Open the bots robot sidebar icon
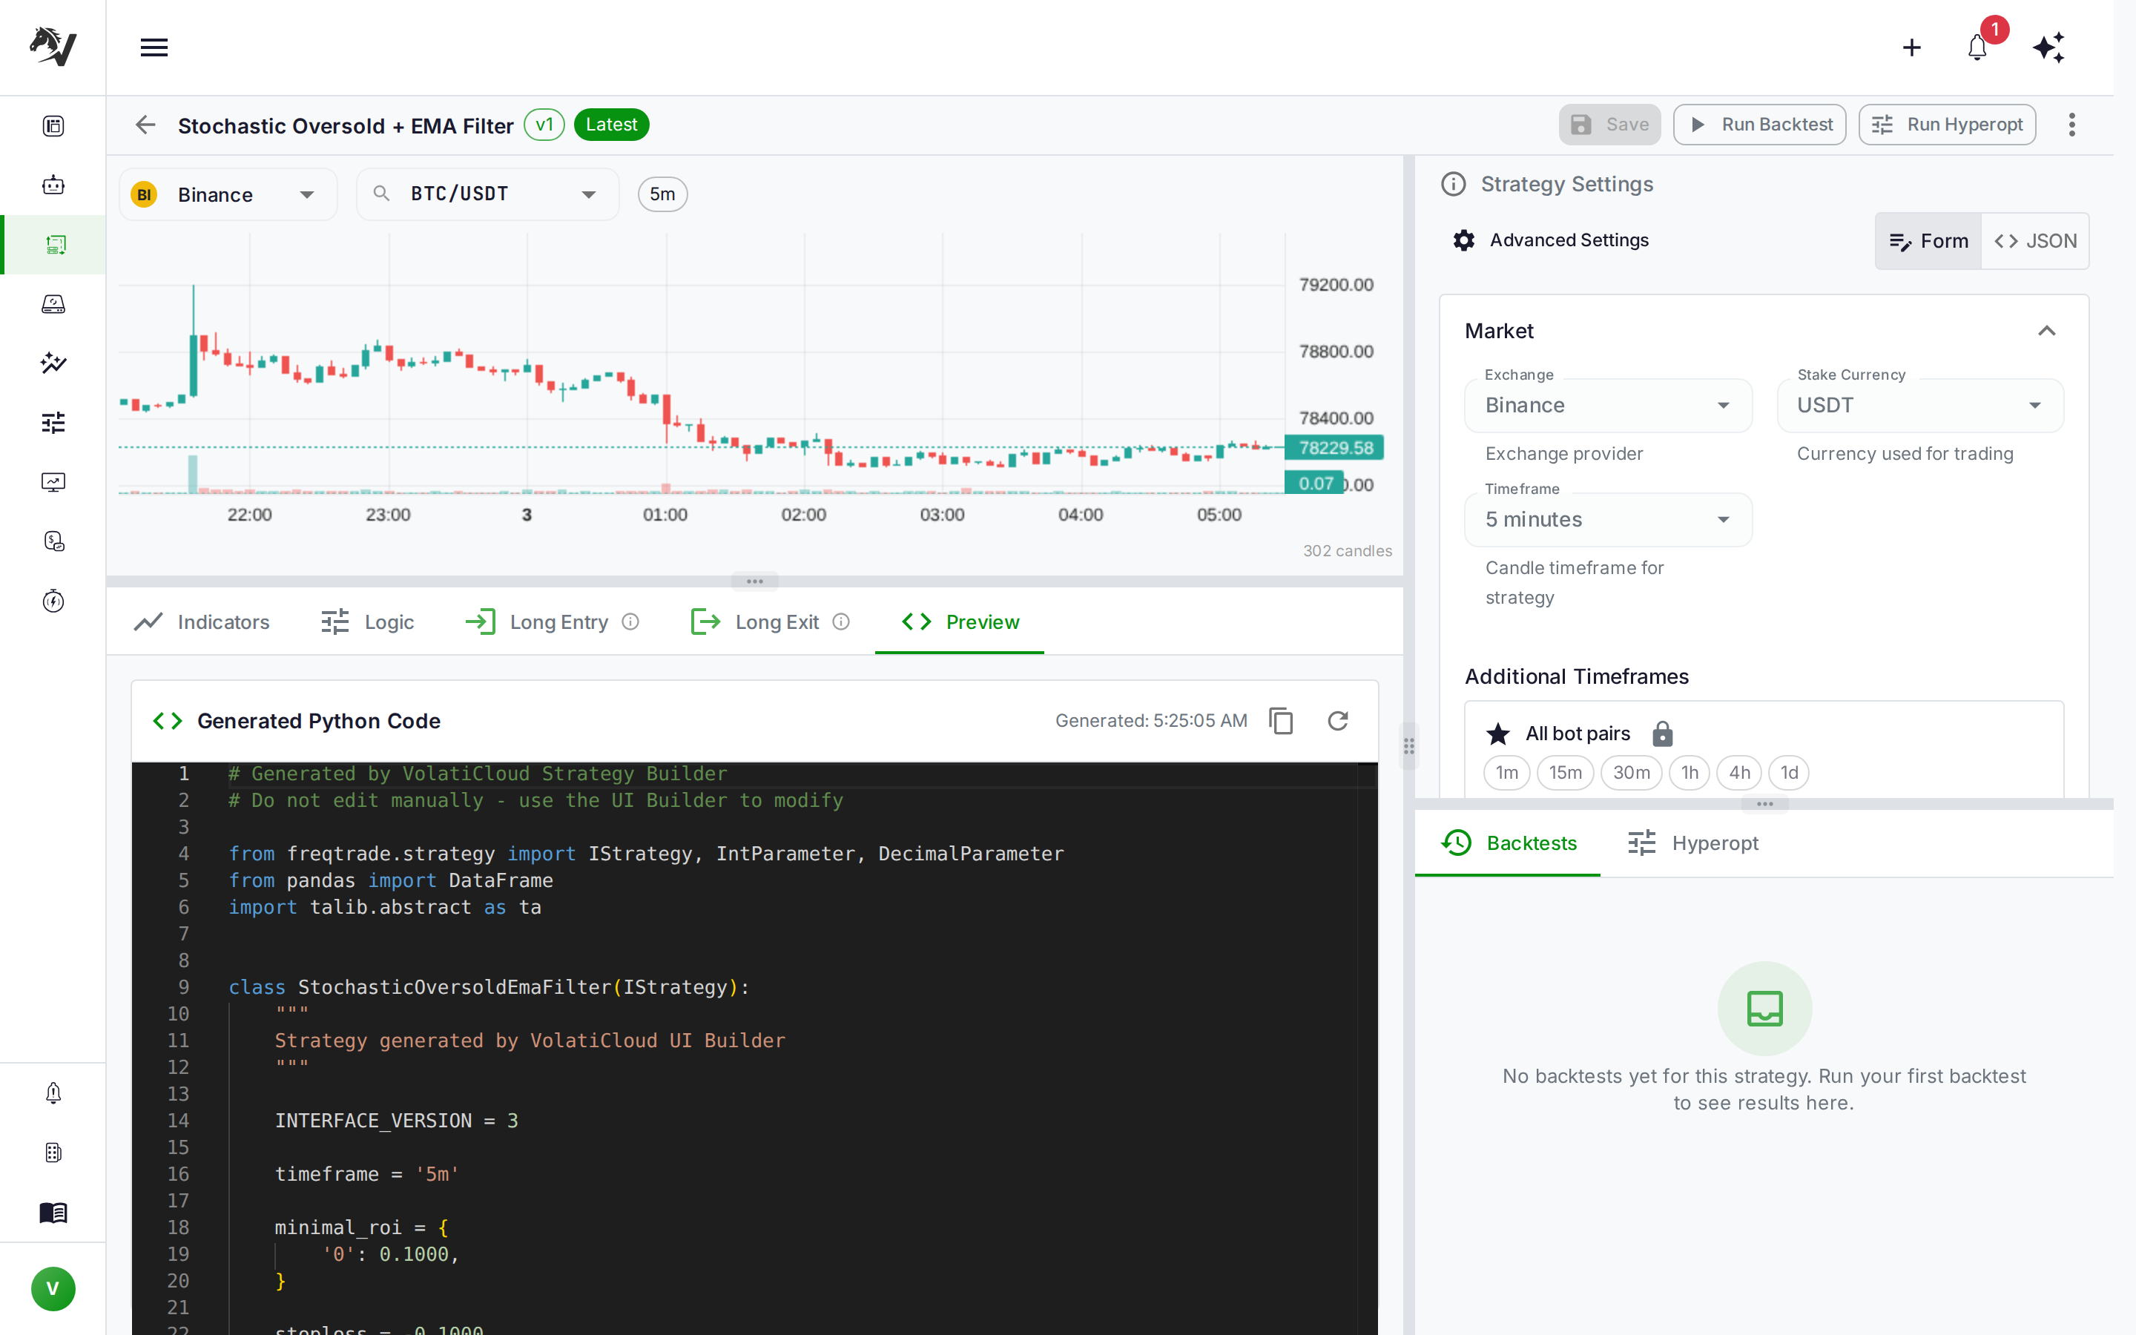 53,185
